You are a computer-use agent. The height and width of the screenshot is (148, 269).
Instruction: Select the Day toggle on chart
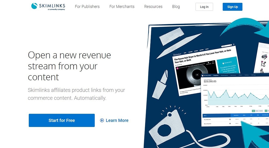click(x=253, y=111)
